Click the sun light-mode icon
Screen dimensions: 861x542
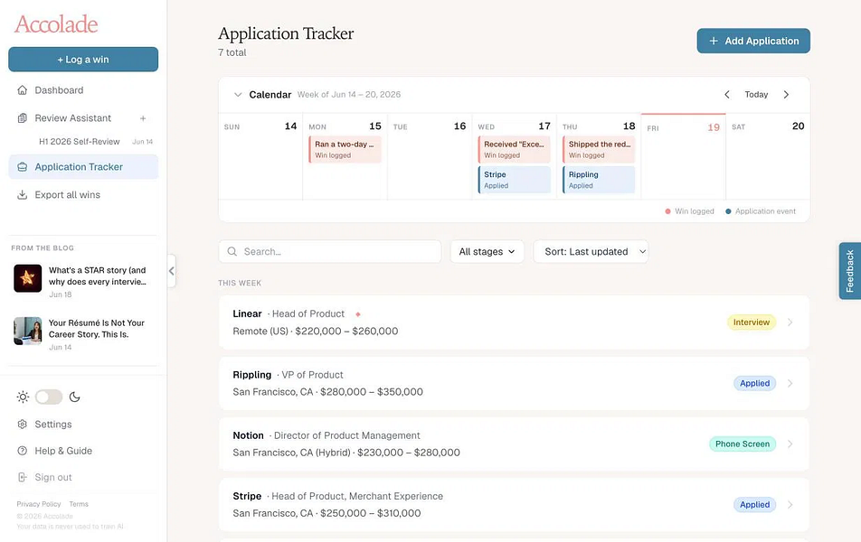click(23, 397)
